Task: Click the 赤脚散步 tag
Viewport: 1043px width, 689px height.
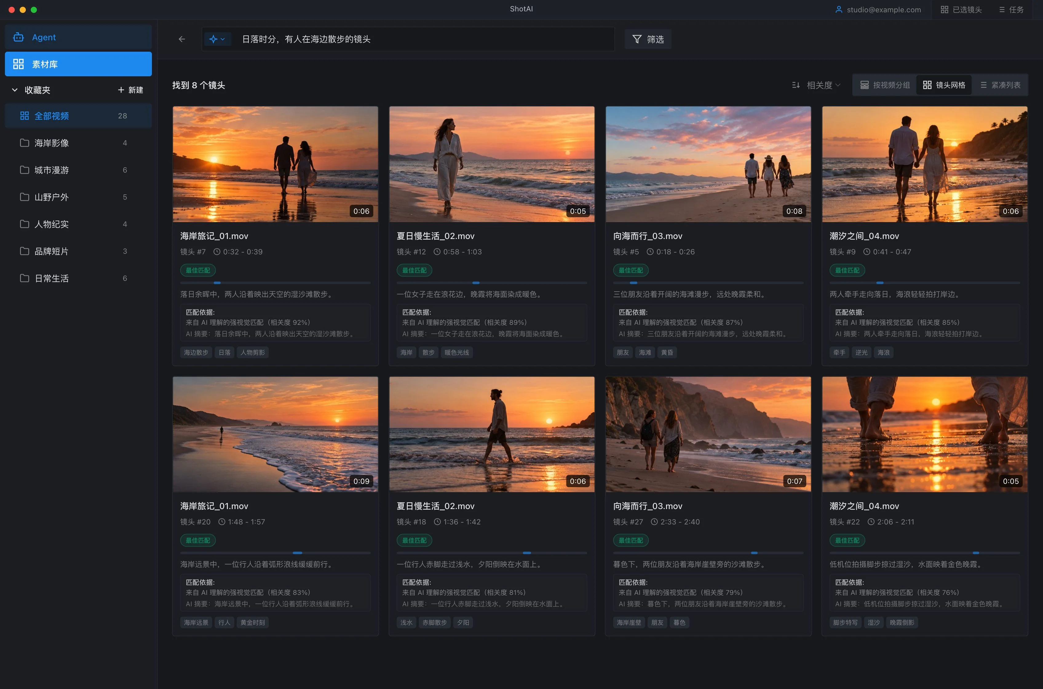Action: click(435, 623)
